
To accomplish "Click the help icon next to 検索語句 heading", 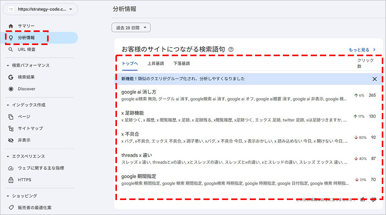I will (x=231, y=49).
